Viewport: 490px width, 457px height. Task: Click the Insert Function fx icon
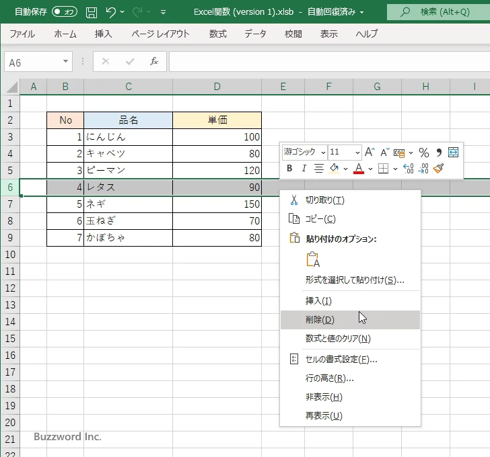click(153, 61)
